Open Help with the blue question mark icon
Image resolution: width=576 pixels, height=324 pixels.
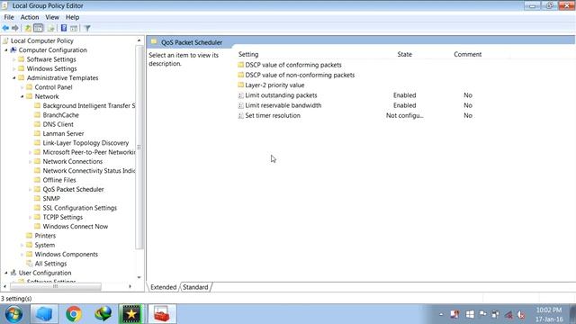click(x=64, y=28)
